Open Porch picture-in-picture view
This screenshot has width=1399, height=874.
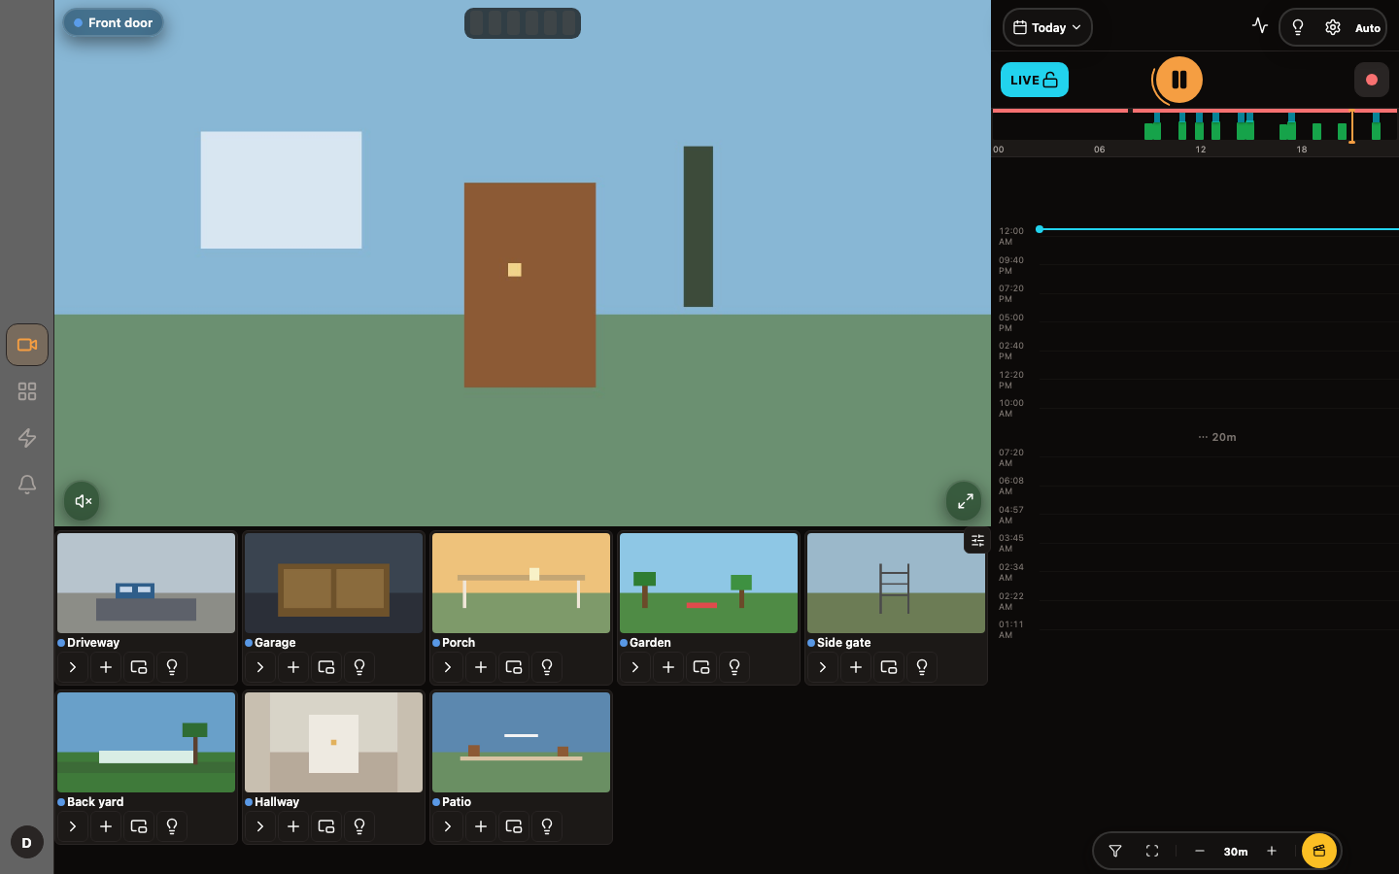tap(514, 667)
